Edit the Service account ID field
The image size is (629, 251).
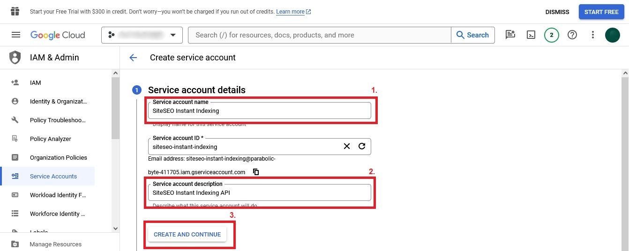coord(259,147)
